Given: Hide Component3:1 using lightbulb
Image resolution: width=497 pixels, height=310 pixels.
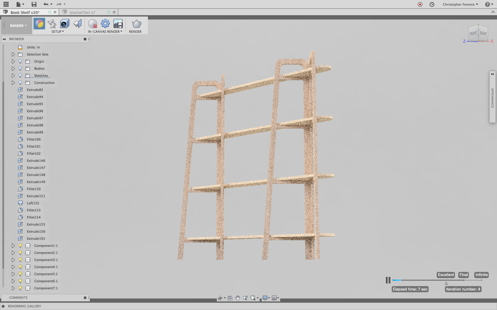Looking at the screenshot, I should [x=20, y=260].
